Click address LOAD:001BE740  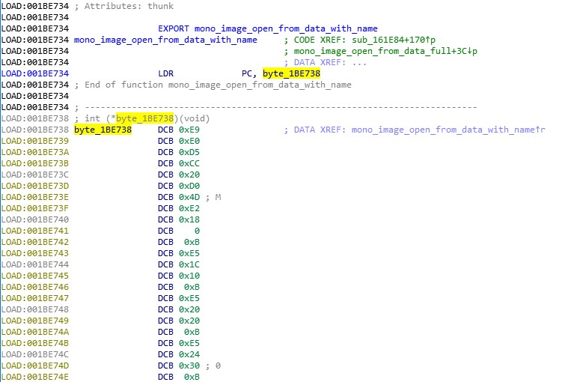click(35, 219)
